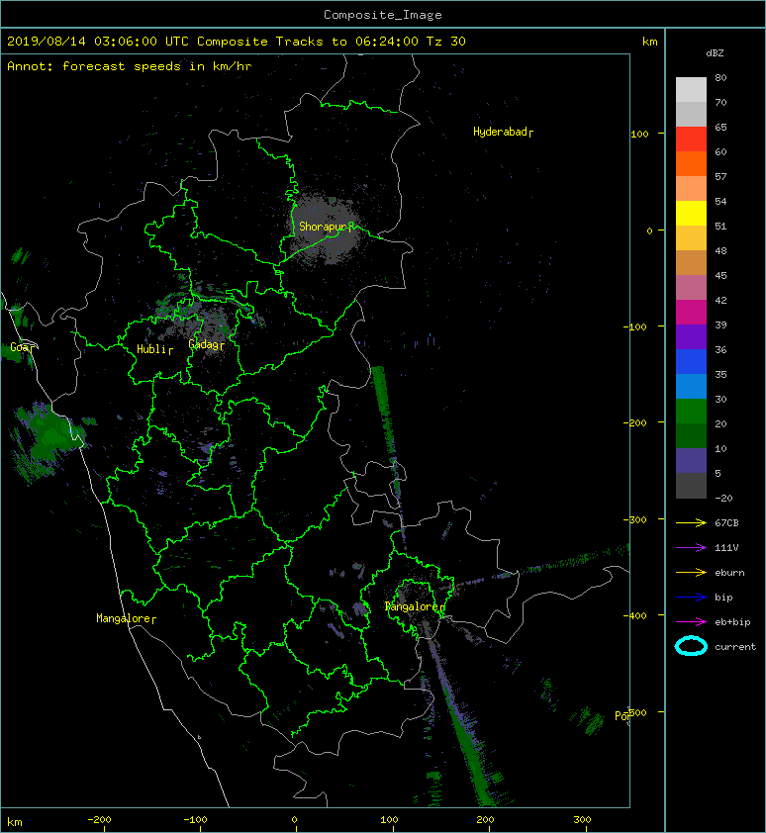Select the red 65 dBZ color swatch
The height and width of the screenshot is (833, 766).
[691, 139]
